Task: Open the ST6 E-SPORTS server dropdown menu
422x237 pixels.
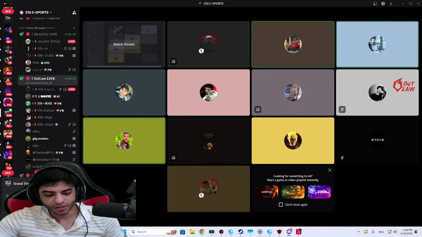Action: [39, 13]
